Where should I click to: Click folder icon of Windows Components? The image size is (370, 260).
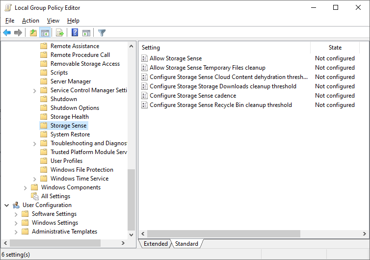pyautogui.click(x=34, y=187)
